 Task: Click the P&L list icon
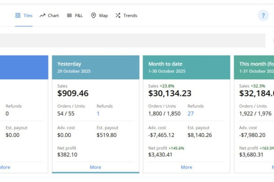pos(69,15)
